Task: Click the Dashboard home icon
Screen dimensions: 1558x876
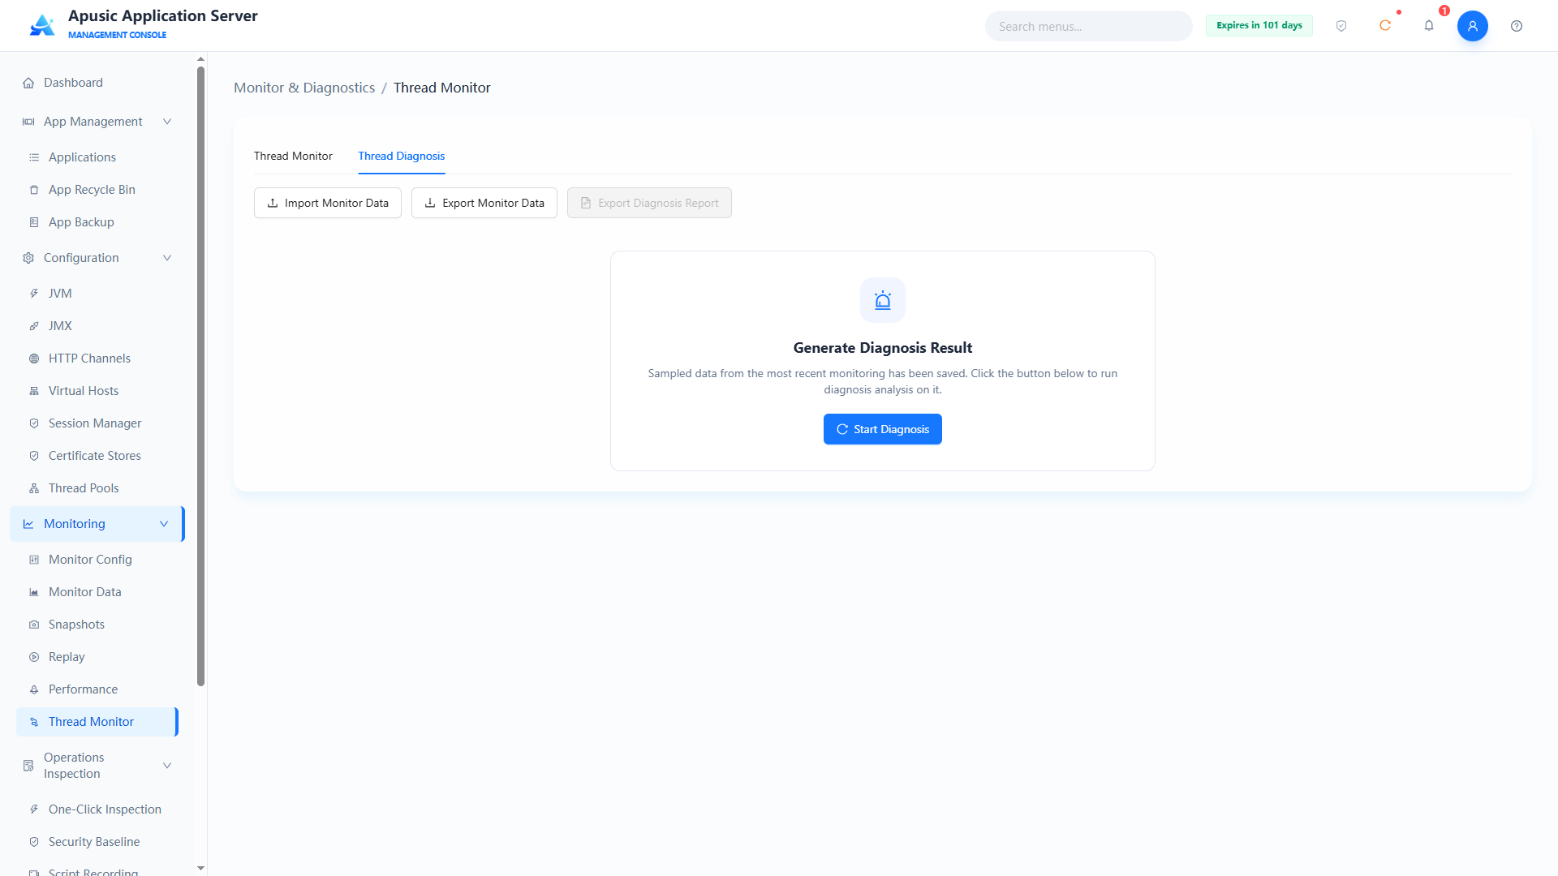Action: click(28, 83)
